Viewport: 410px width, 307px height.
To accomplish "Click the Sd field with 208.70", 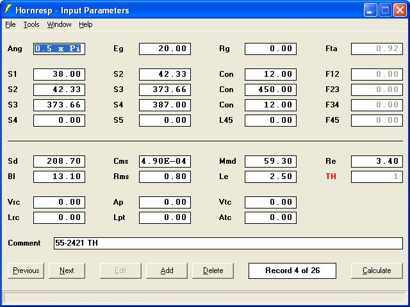I will (59, 161).
